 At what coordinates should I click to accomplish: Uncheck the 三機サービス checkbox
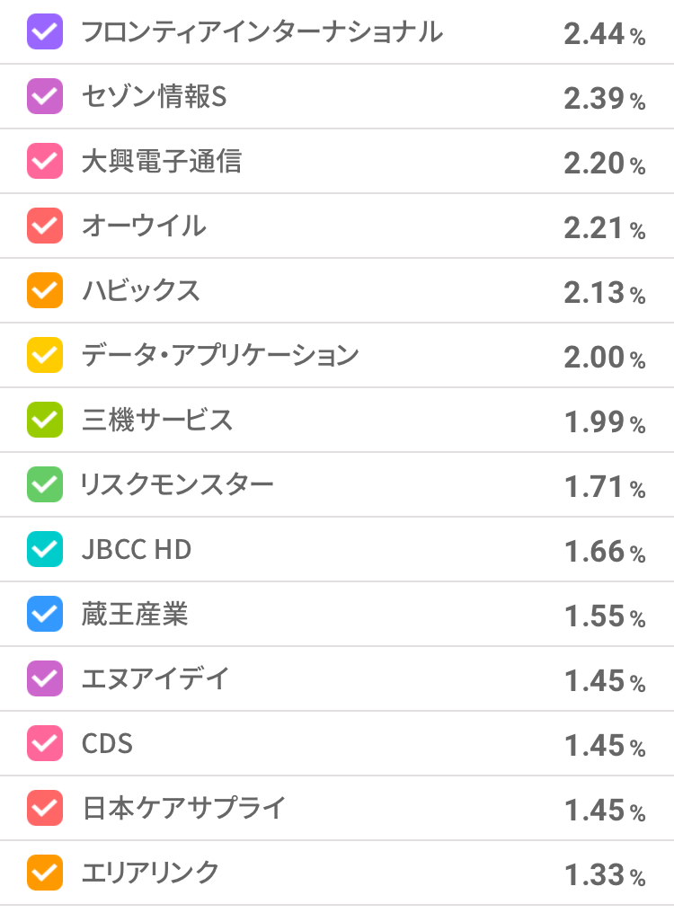(45, 421)
